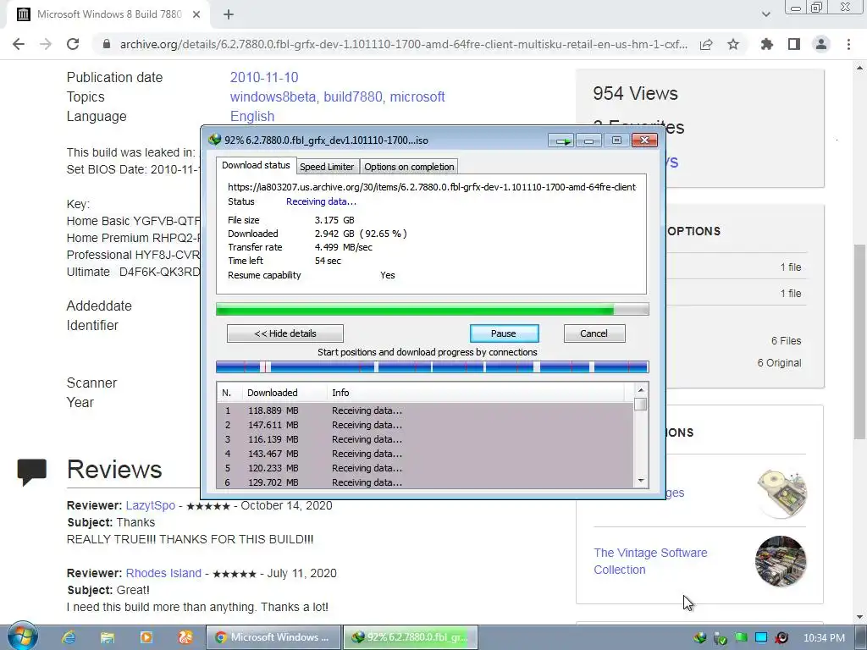The image size is (867, 650).
Task: Click the green arrow button in IDM title bar
Action: (562, 141)
